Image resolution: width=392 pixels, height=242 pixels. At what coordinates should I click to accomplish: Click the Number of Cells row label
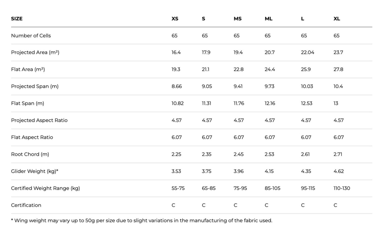pyautogui.click(x=31, y=36)
